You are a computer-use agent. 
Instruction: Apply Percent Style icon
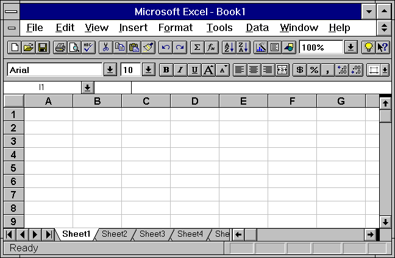(314, 70)
